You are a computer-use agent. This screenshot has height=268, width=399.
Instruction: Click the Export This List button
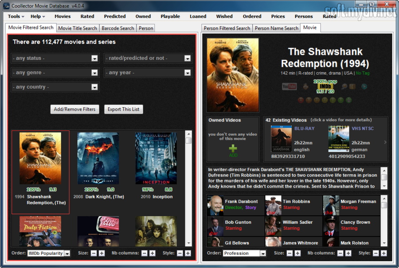(x=123, y=109)
